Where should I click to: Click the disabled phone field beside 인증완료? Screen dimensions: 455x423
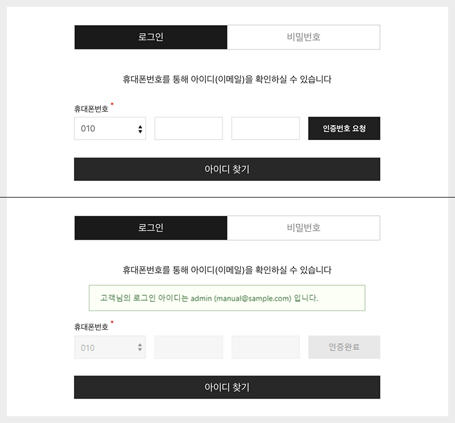[265, 347]
